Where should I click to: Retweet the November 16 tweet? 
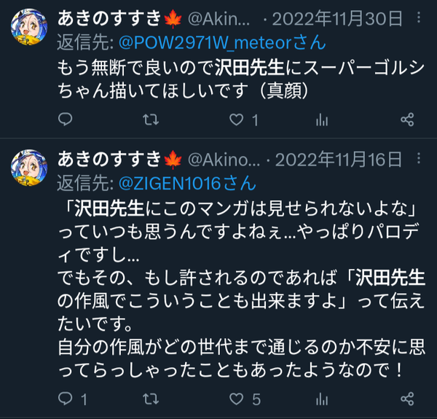151,399
